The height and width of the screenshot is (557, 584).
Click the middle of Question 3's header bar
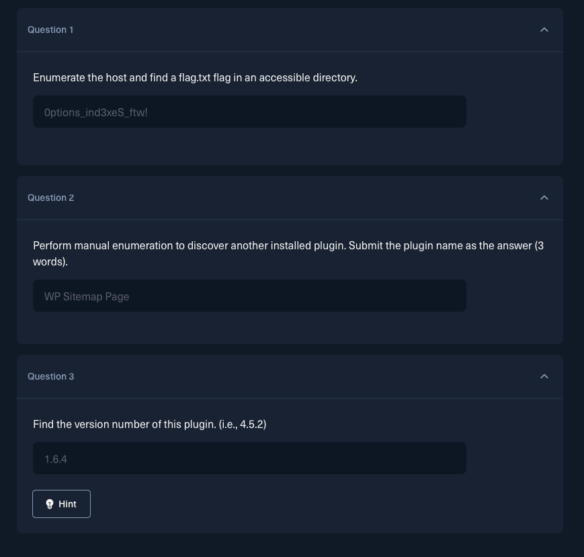click(290, 376)
